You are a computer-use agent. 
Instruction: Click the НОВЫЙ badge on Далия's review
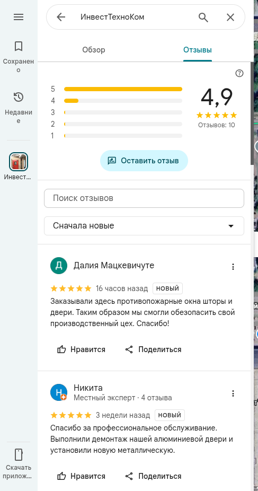pyautogui.click(x=167, y=288)
